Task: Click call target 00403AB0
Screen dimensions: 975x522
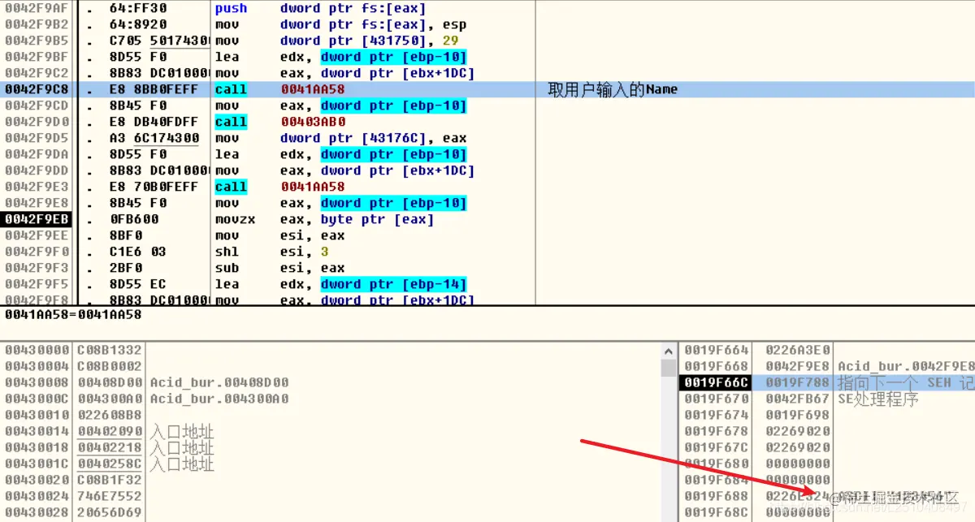Action: (313, 122)
